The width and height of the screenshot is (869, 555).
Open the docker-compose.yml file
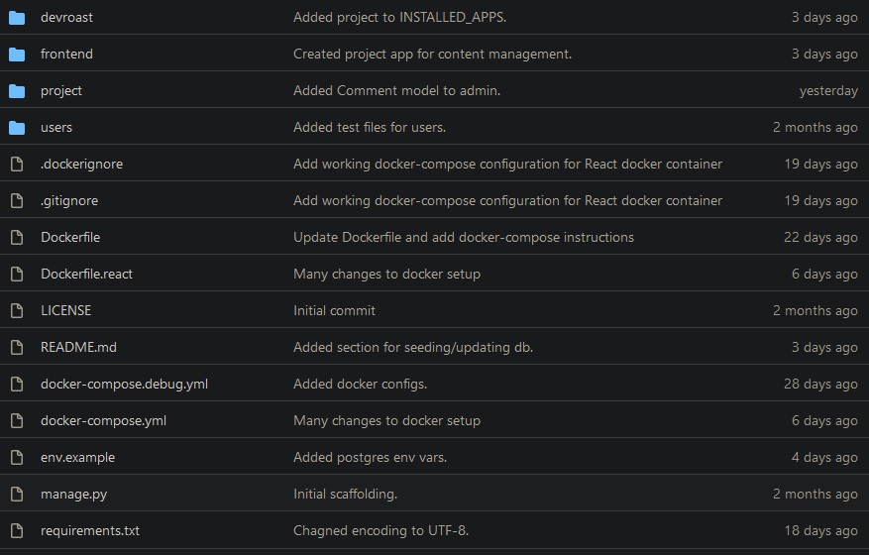103,421
